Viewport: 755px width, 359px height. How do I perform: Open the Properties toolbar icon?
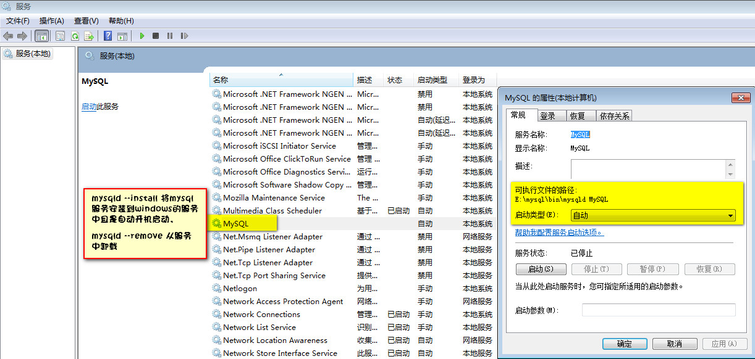coord(61,36)
